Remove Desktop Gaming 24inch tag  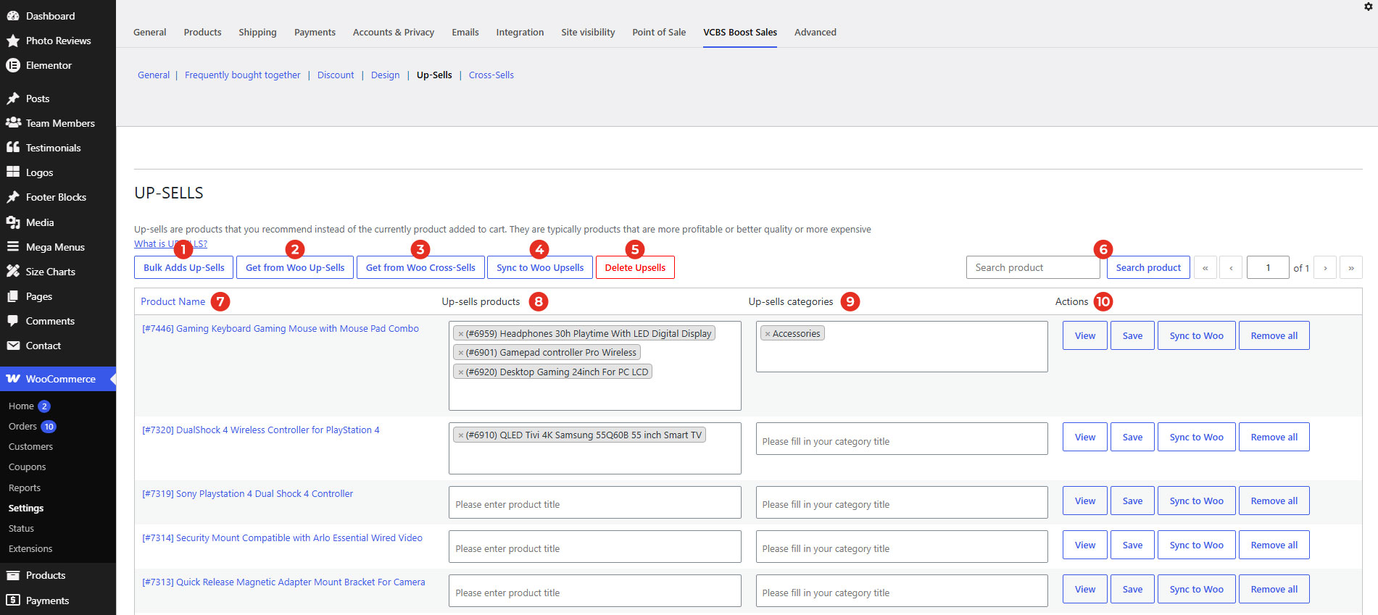pos(460,372)
